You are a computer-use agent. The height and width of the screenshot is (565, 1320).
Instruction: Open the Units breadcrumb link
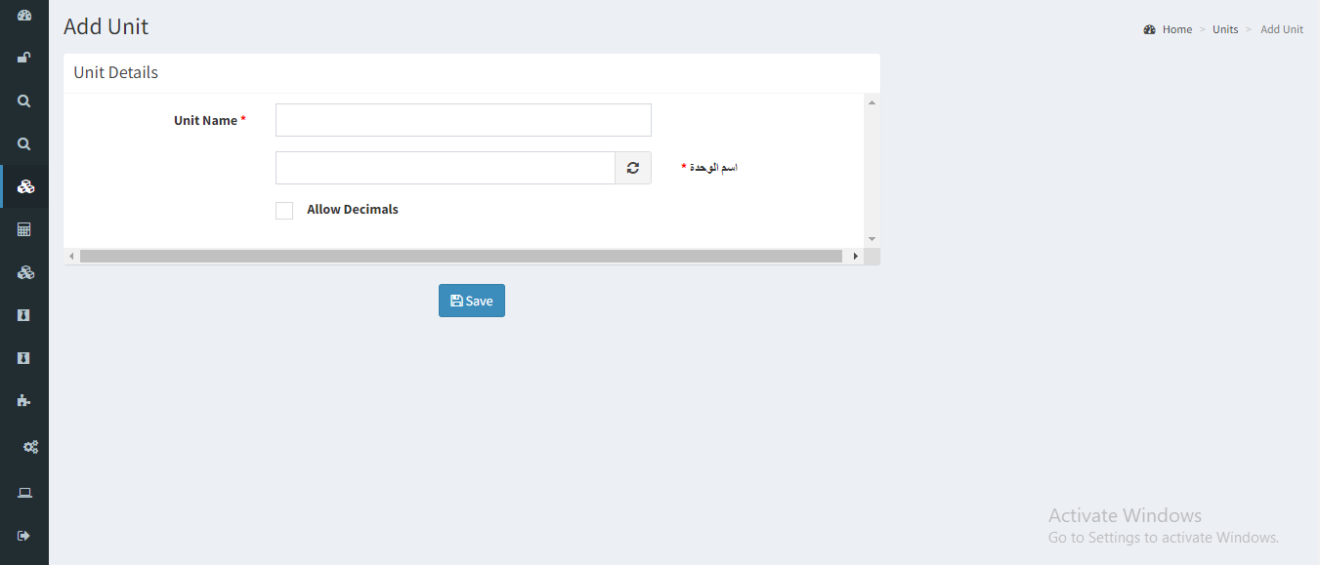[1225, 29]
